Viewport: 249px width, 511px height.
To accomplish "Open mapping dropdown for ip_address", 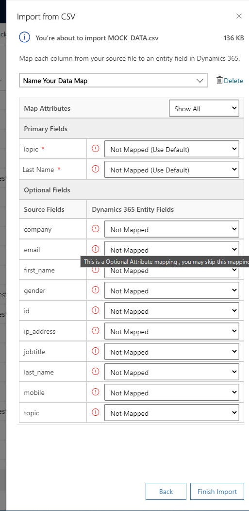I will pyautogui.click(x=171, y=331).
